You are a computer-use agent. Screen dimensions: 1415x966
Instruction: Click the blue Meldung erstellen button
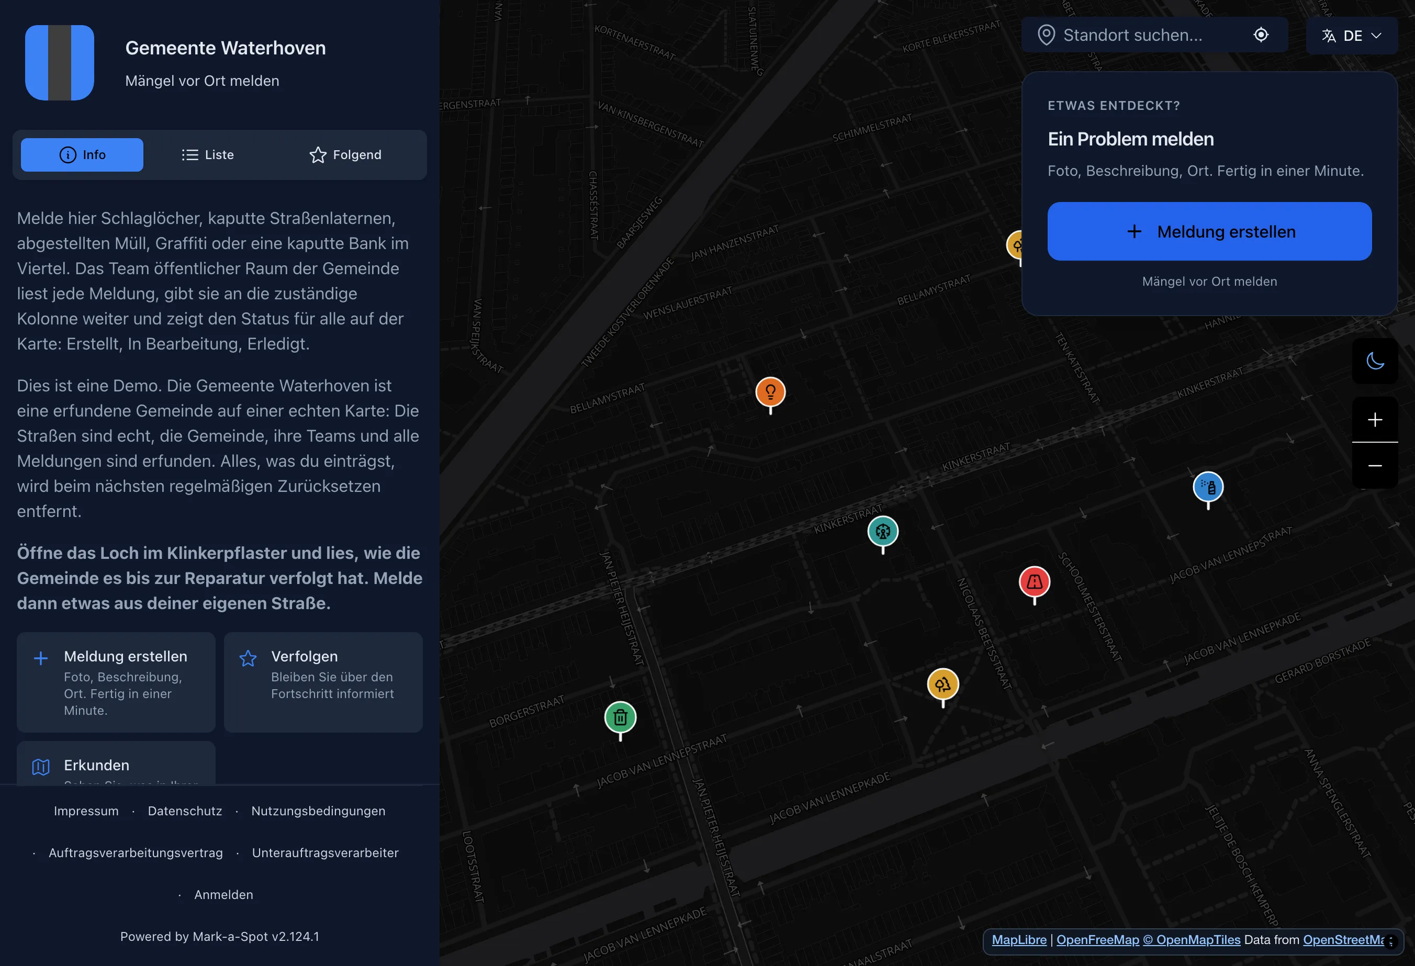pos(1209,231)
